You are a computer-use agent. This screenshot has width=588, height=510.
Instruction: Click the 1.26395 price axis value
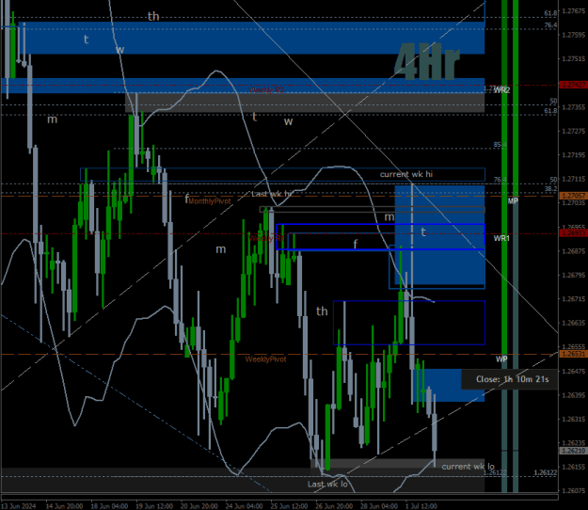click(x=574, y=395)
